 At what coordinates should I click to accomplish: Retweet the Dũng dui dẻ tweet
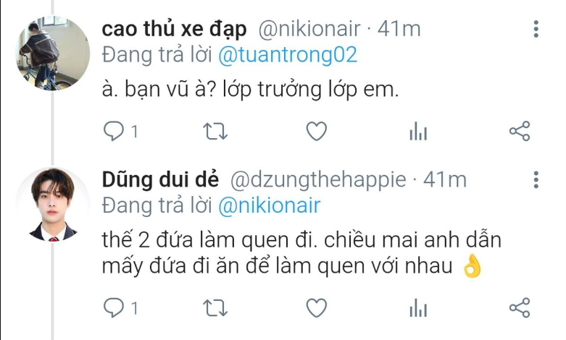pyautogui.click(x=215, y=308)
